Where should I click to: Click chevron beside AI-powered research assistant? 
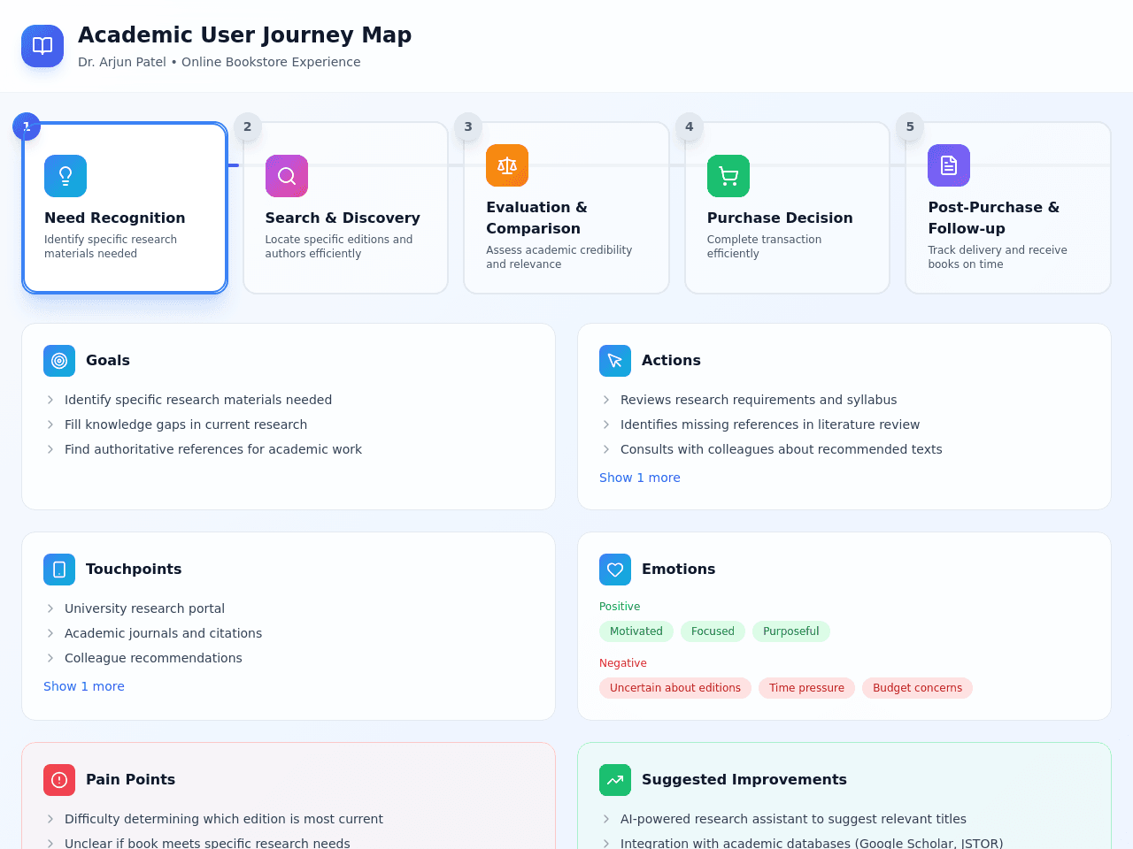coord(606,819)
